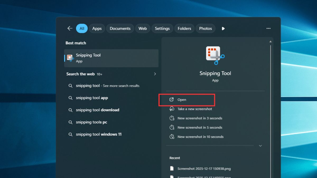Click the 'Search the web' heading
The image size is (317, 178).
pos(80,74)
